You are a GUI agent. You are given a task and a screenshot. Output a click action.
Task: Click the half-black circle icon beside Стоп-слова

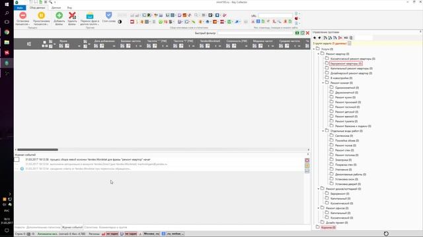tap(120, 22)
